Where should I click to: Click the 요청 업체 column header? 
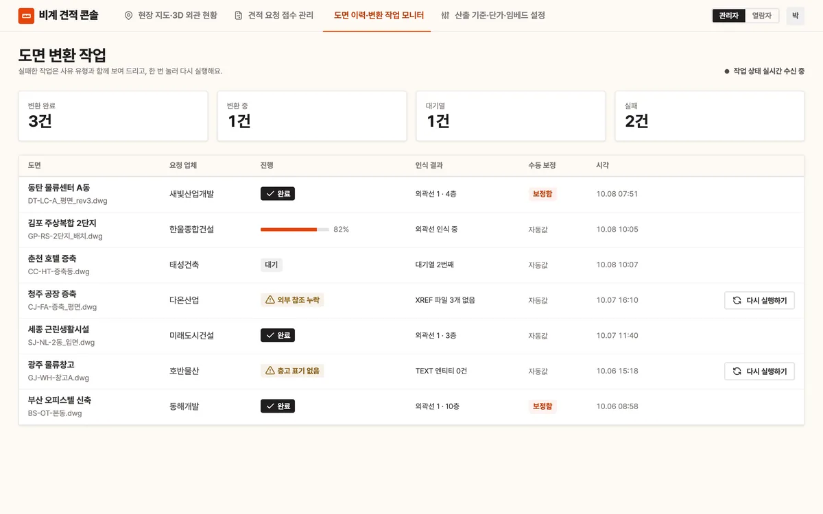point(183,166)
